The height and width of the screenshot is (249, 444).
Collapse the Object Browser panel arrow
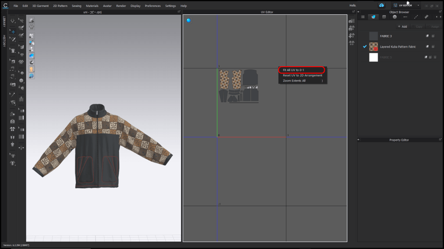[x=359, y=12]
